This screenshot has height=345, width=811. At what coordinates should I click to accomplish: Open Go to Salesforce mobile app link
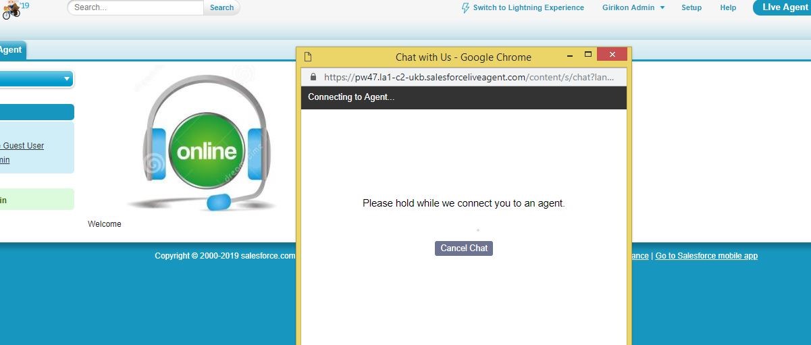coord(706,256)
